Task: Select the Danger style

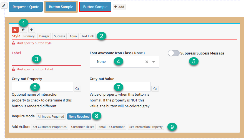Action: click(x=44, y=36)
